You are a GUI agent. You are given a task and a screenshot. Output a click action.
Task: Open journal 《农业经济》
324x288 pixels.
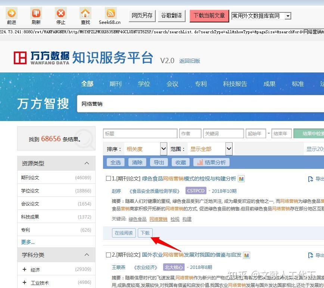pos(146,267)
